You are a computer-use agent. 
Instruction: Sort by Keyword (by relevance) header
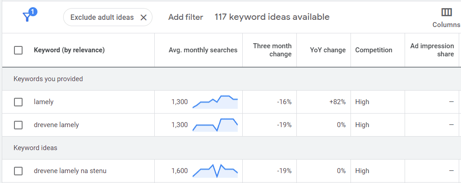click(x=69, y=50)
